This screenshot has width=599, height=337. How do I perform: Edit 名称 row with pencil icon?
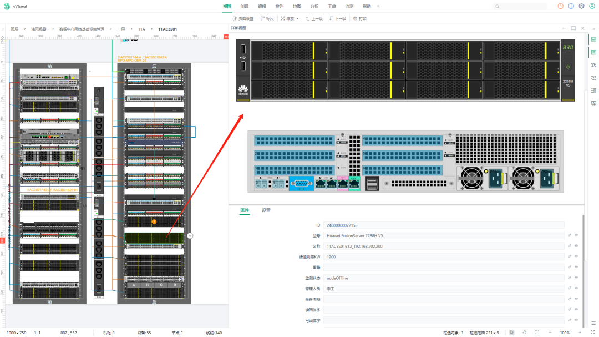tap(570, 246)
